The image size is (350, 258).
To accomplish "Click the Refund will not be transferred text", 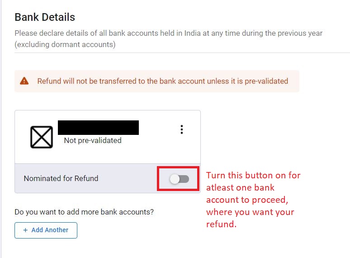I will coord(163,81).
